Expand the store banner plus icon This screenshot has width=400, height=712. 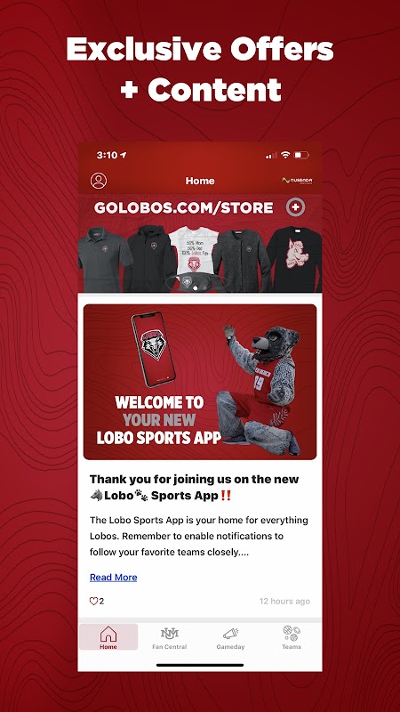[x=295, y=207]
